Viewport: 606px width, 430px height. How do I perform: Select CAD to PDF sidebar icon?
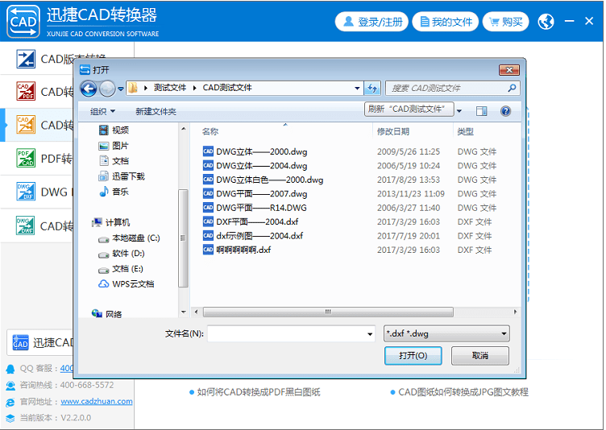(x=26, y=91)
